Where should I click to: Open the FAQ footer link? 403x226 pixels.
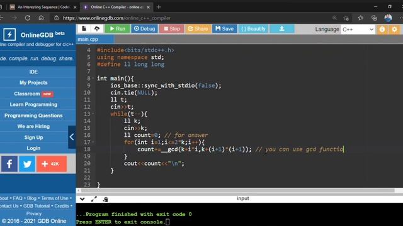tap(18, 198)
